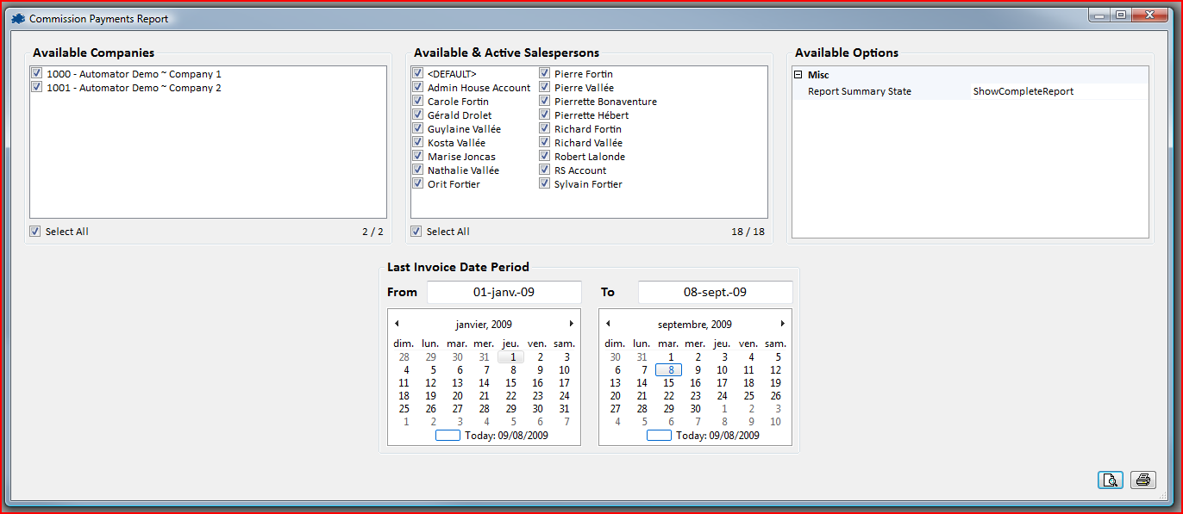Go to next month in From calendar
Viewport: 1183px width, 514px height.
pyautogui.click(x=571, y=324)
